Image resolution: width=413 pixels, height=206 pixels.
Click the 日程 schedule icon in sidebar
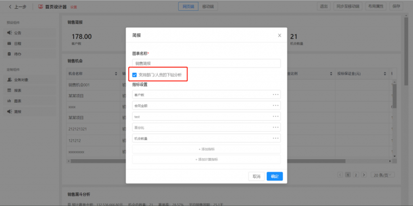tap(9, 43)
